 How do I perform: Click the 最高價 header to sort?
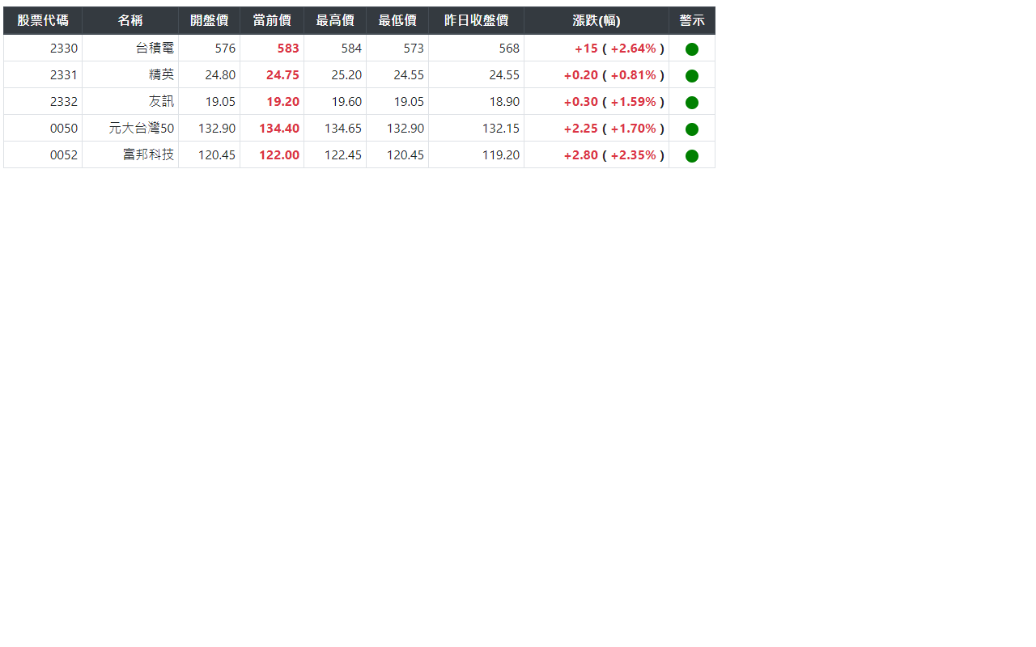[x=334, y=20]
